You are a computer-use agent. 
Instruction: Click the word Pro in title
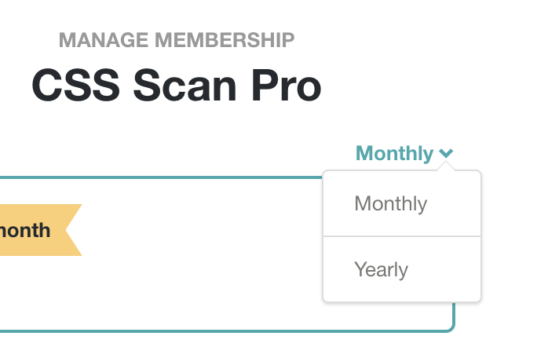(286, 86)
